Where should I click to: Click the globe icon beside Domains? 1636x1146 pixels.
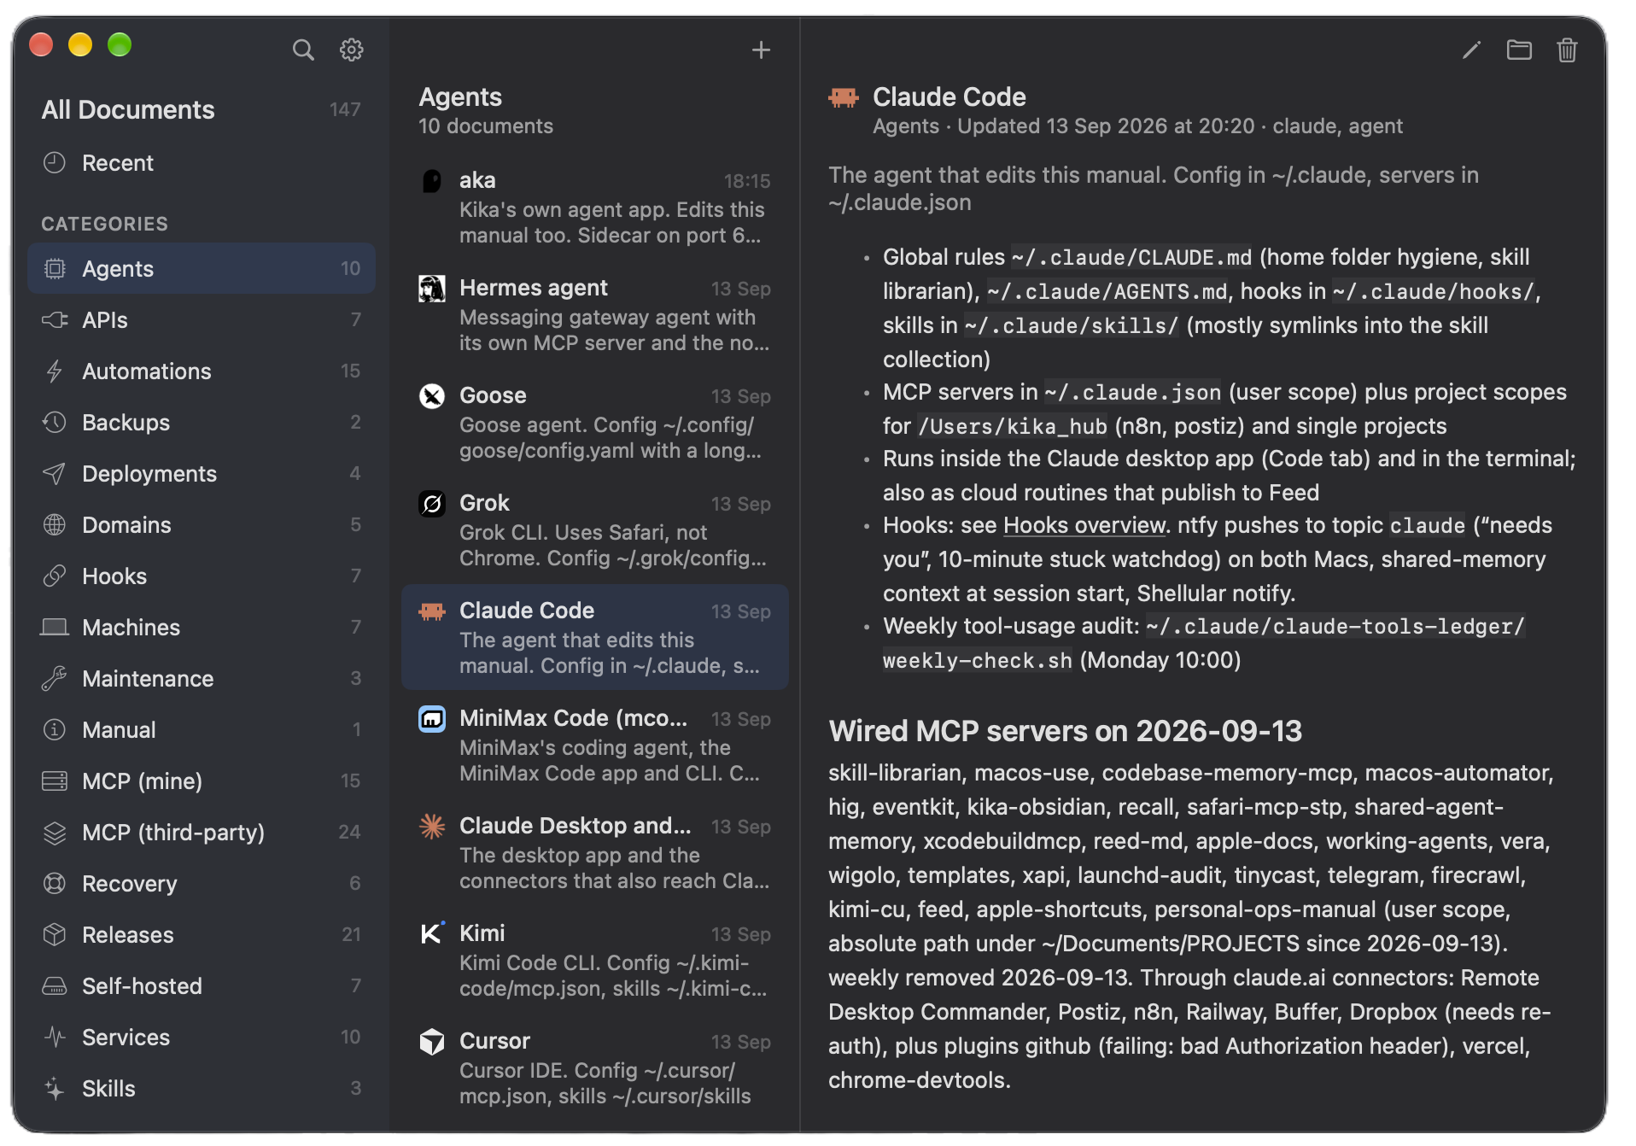[55, 525]
